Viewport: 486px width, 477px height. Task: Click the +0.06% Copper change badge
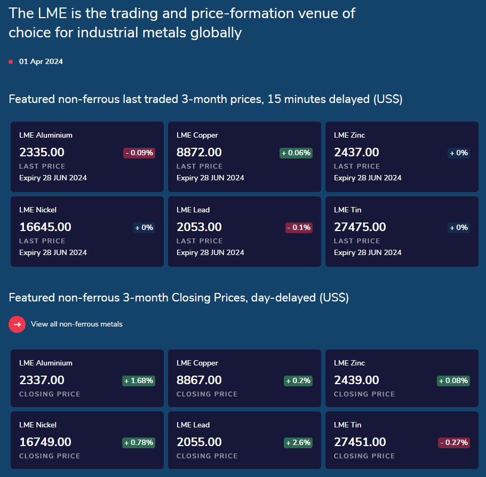point(296,153)
